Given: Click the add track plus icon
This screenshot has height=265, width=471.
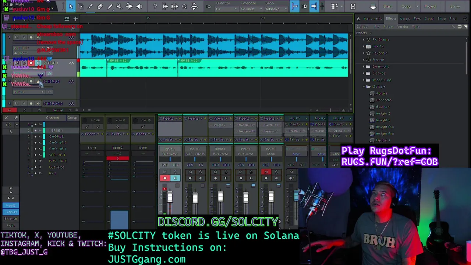Looking at the screenshot, I should click(x=75, y=18).
